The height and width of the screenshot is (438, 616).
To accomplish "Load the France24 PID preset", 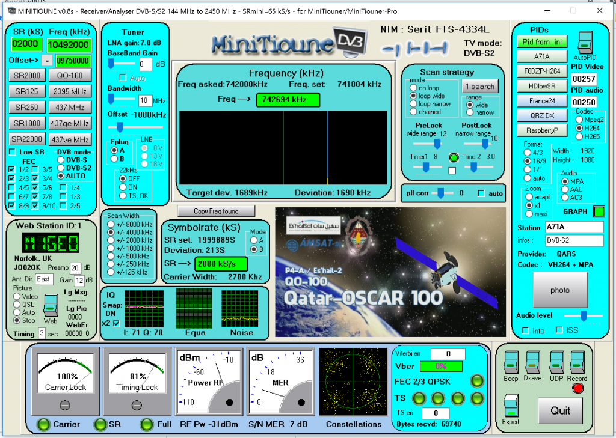I will (x=542, y=101).
